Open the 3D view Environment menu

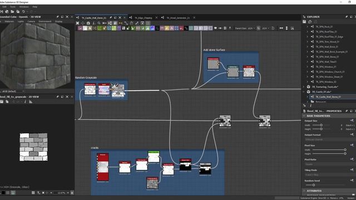point(45,21)
